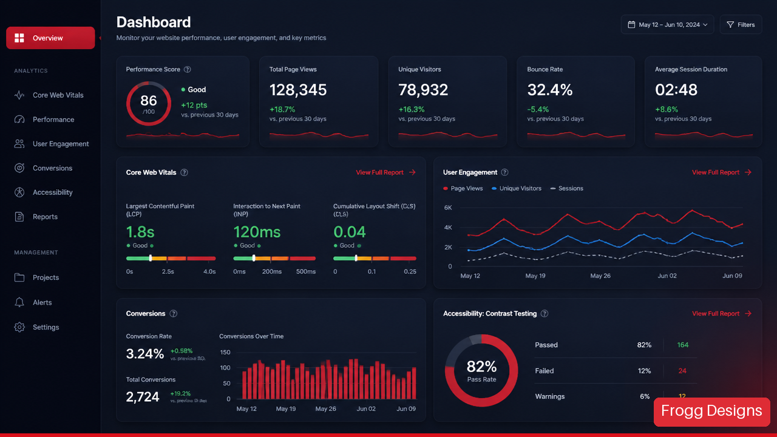Click the Settings gear icon in sidebar

tap(19, 327)
